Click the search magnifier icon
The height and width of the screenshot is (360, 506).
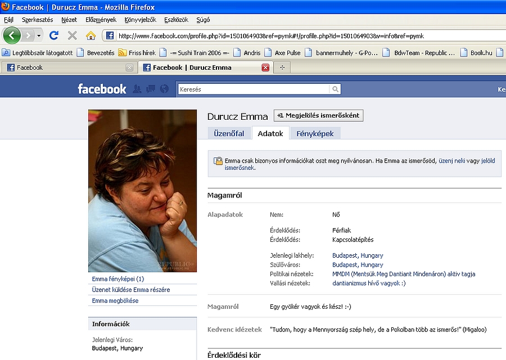pyautogui.click(x=335, y=89)
